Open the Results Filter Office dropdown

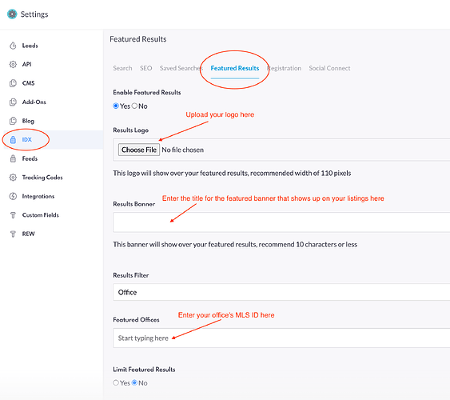[x=281, y=292]
